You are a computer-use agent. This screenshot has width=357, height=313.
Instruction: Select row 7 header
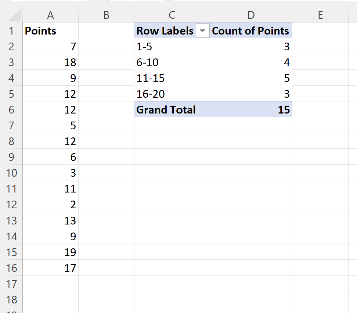pos(11,126)
